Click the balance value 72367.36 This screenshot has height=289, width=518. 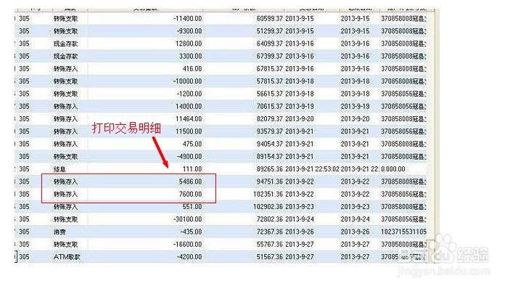270,232
